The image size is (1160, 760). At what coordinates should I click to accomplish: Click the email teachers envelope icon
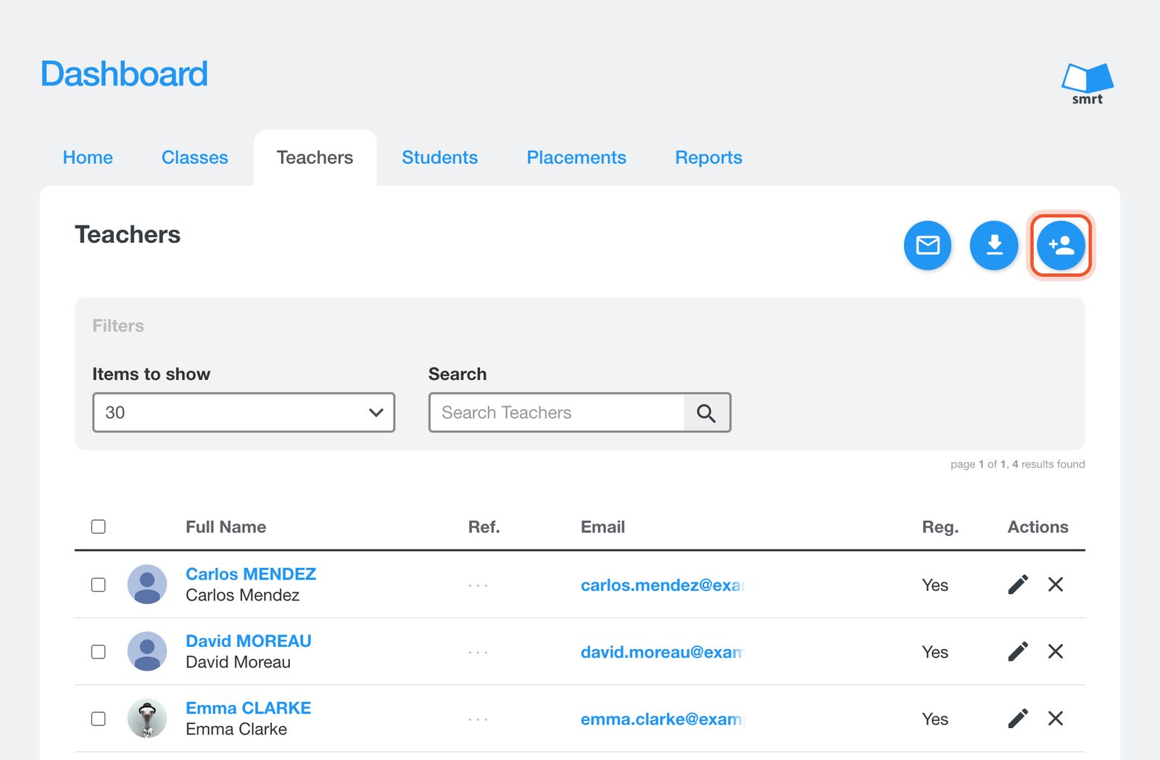point(927,245)
